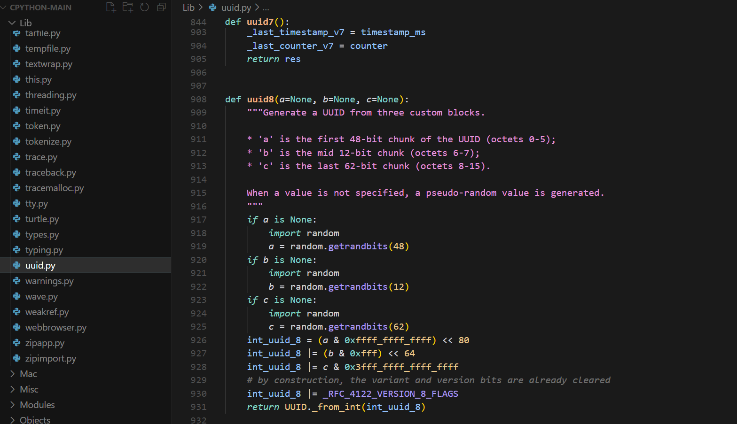
Task: Open webbrowser.py in the explorer
Action: click(55, 327)
